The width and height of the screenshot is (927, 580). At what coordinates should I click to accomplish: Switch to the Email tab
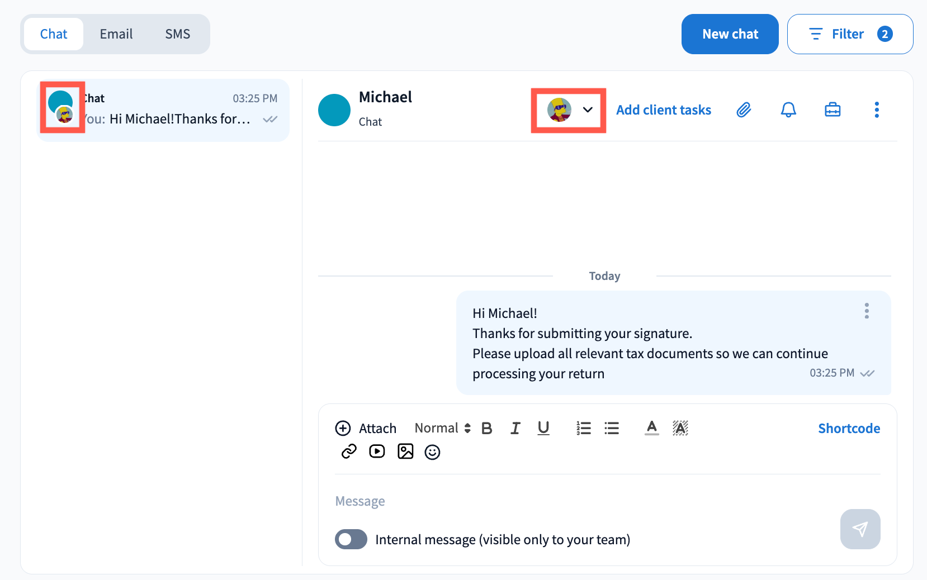click(x=116, y=34)
